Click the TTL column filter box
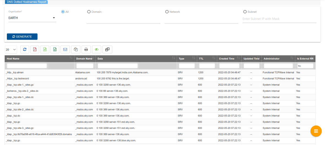The height and width of the screenshot is (145, 325). pos(207,66)
